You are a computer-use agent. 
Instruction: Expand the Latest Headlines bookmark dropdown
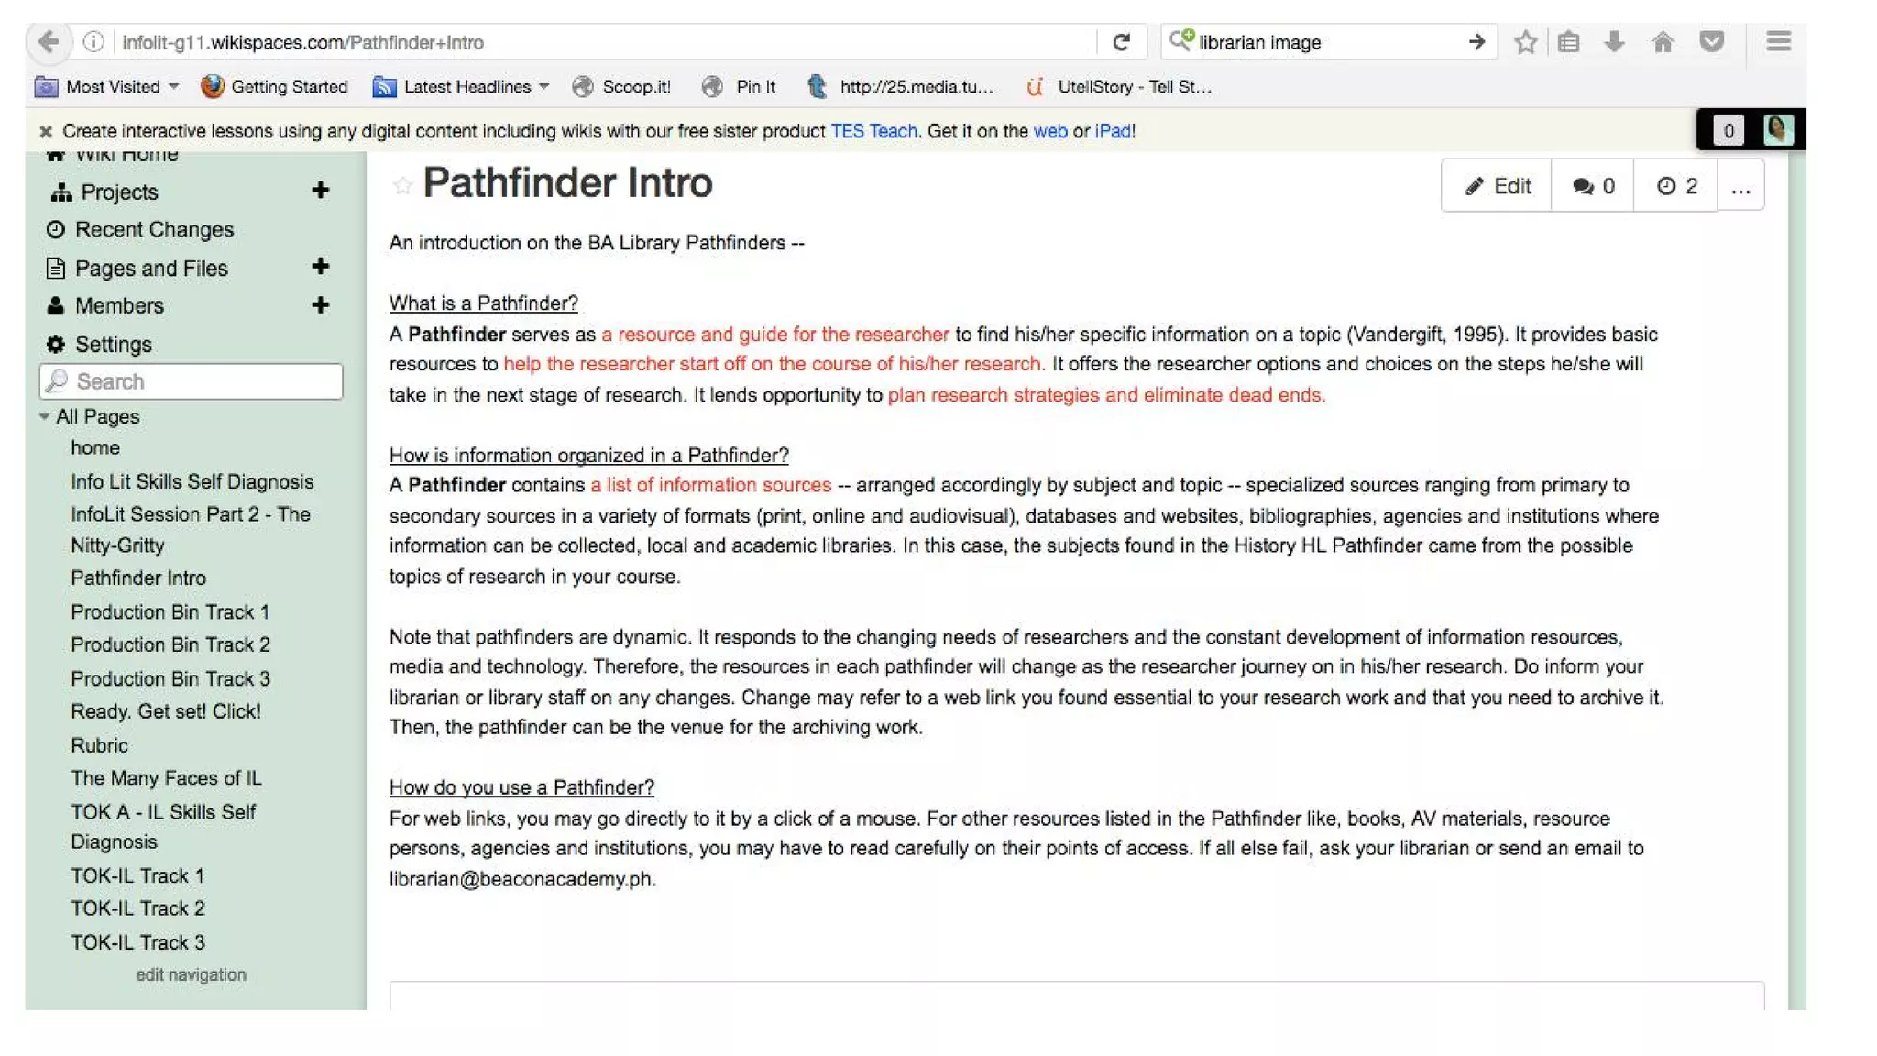(543, 87)
